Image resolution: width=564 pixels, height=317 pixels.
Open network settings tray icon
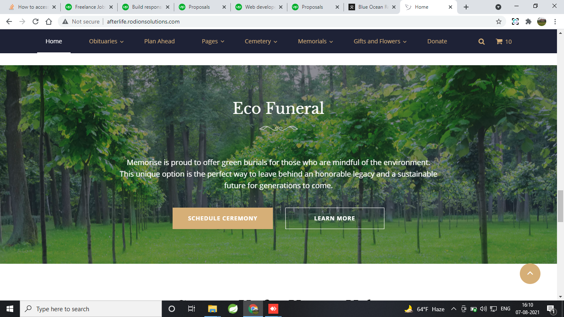tap(493, 309)
